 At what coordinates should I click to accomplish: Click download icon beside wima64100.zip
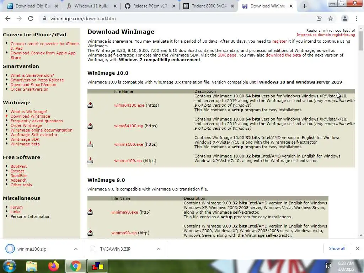tap(90, 126)
